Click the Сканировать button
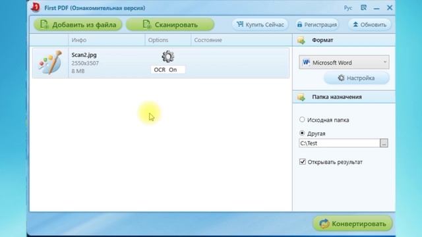 [170, 25]
